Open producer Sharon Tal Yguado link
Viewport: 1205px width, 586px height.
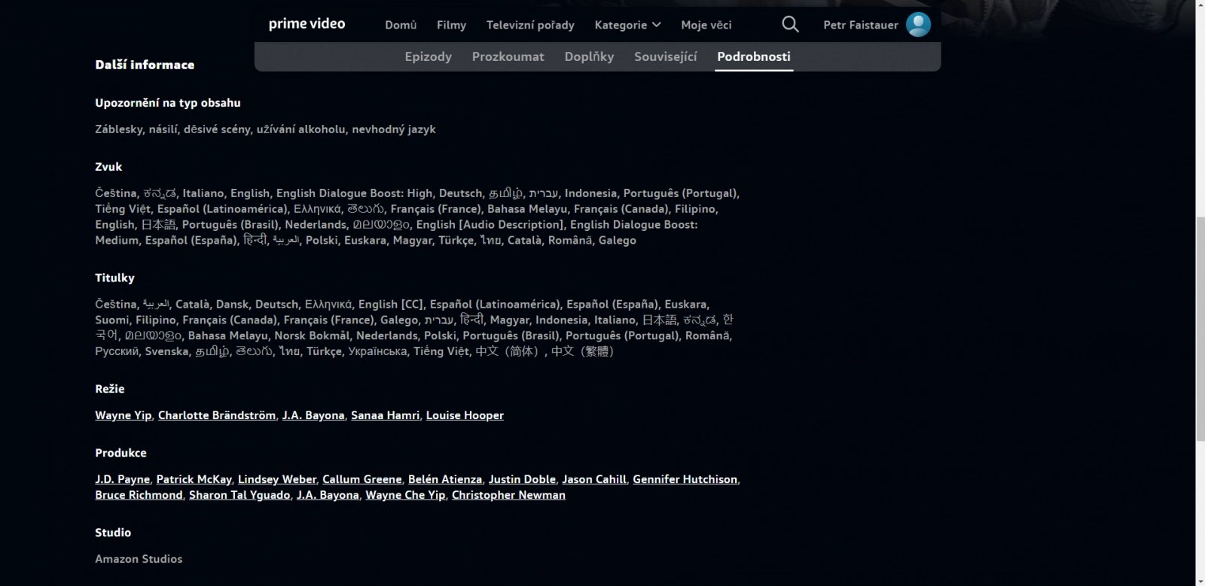239,495
